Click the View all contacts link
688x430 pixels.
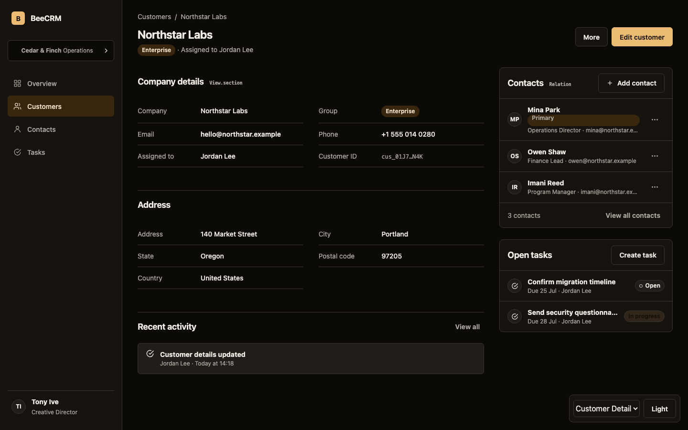click(633, 215)
